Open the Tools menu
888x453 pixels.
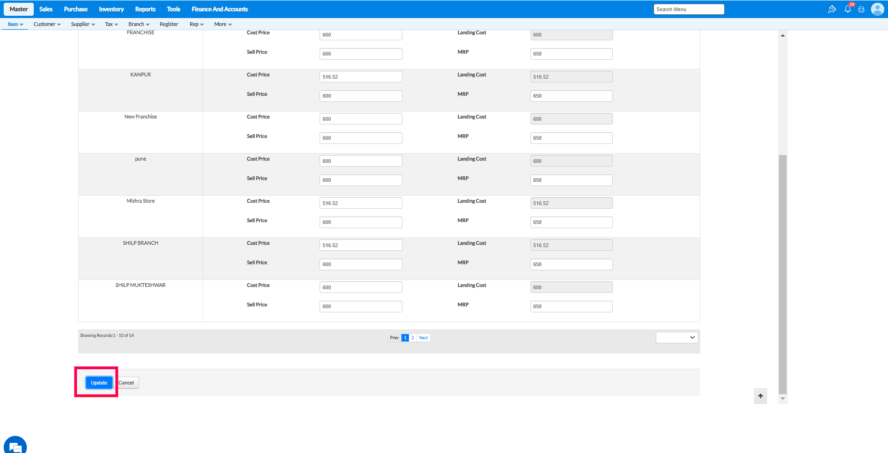click(173, 9)
